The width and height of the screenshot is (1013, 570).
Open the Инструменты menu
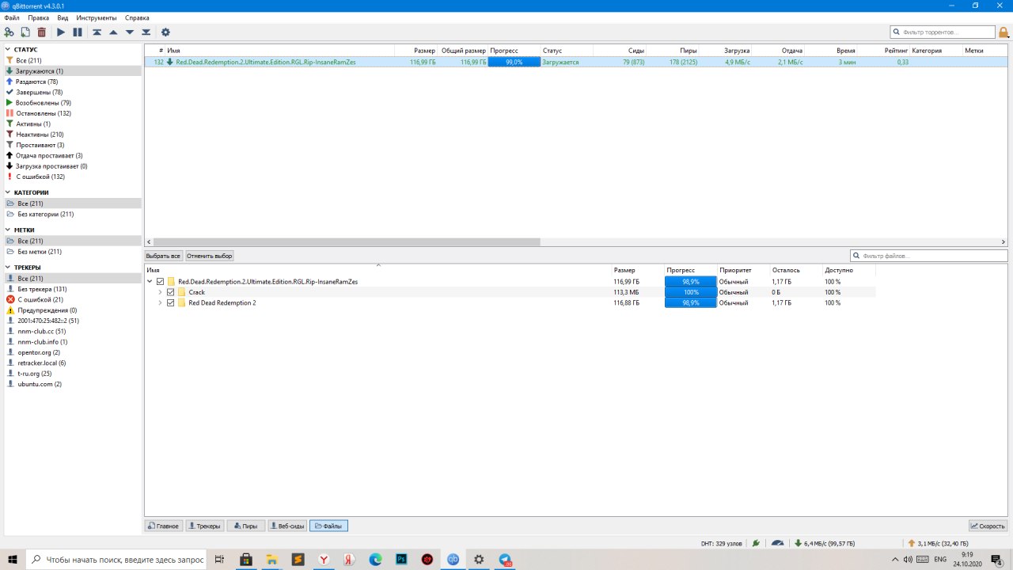coord(97,17)
